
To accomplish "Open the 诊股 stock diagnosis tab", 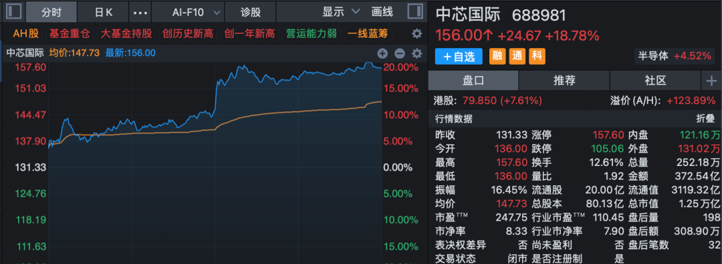I will coord(251,13).
